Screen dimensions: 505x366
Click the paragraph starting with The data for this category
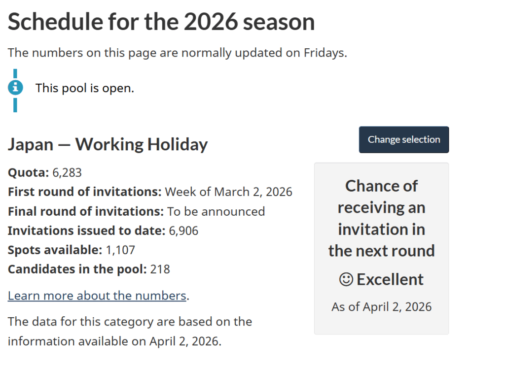pyautogui.click(x=130, y=332)
